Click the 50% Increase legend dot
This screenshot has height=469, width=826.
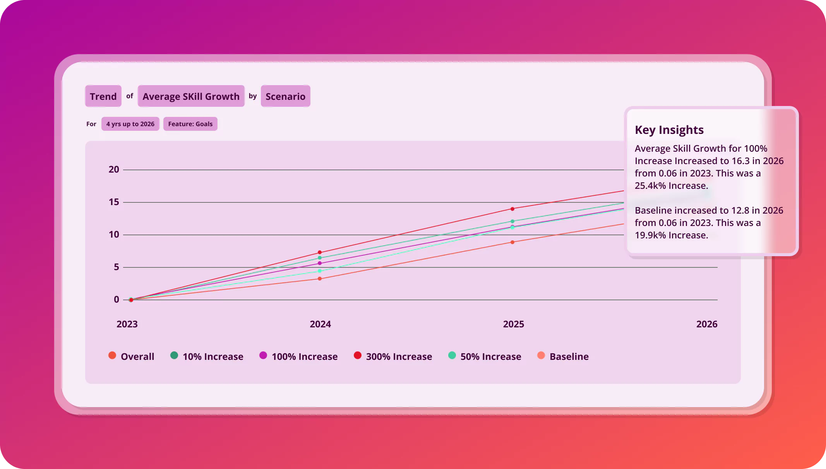click(x=452, y=356)
